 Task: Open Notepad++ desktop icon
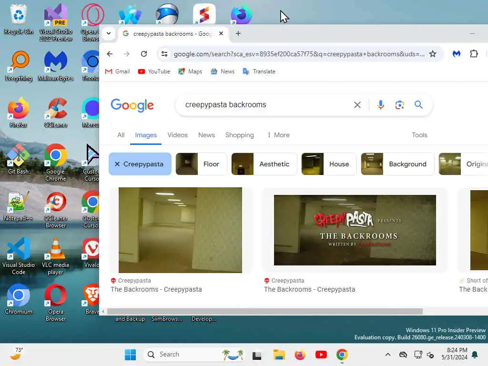coord(19,206)
